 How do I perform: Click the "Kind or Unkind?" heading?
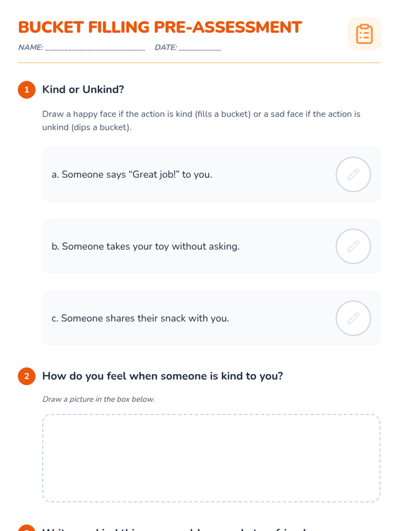click(x=83, y=90)
